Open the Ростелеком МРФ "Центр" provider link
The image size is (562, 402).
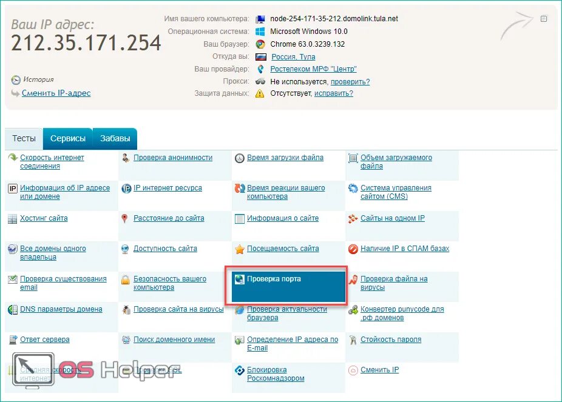pyautogui.click(x=313, y=69)
